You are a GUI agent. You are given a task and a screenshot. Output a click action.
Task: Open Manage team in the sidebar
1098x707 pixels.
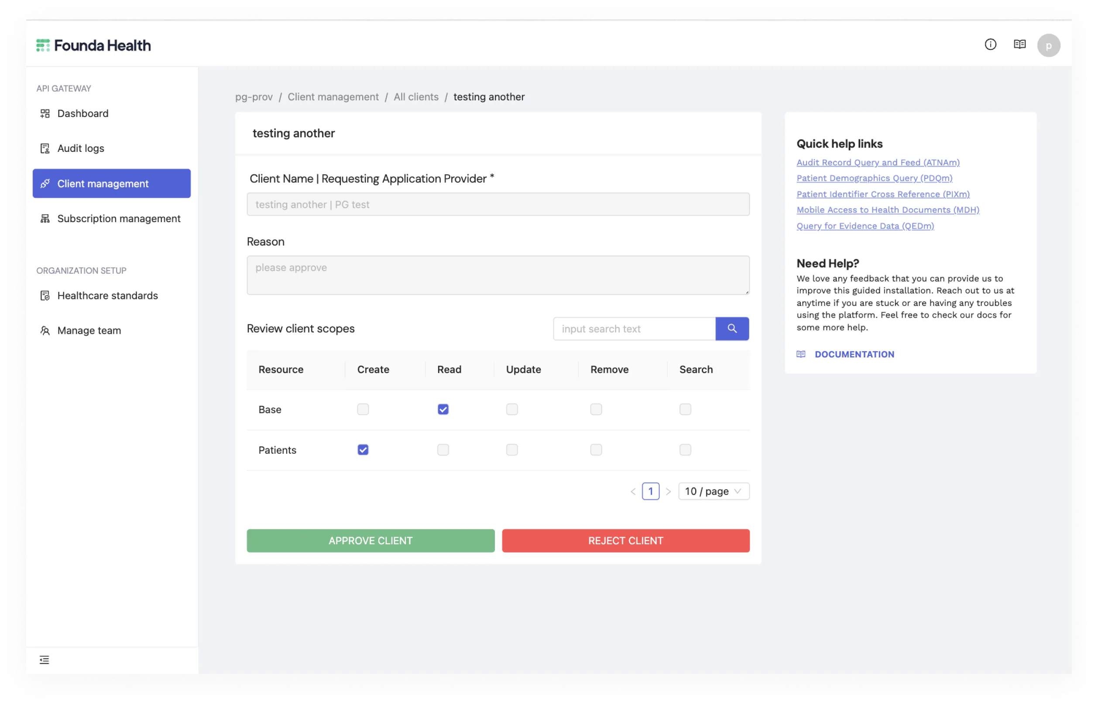(x=112, y=330)
